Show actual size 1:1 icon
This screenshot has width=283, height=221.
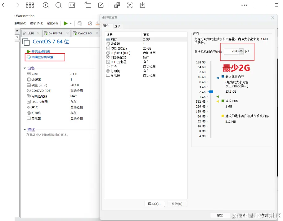tap(72, 5)
